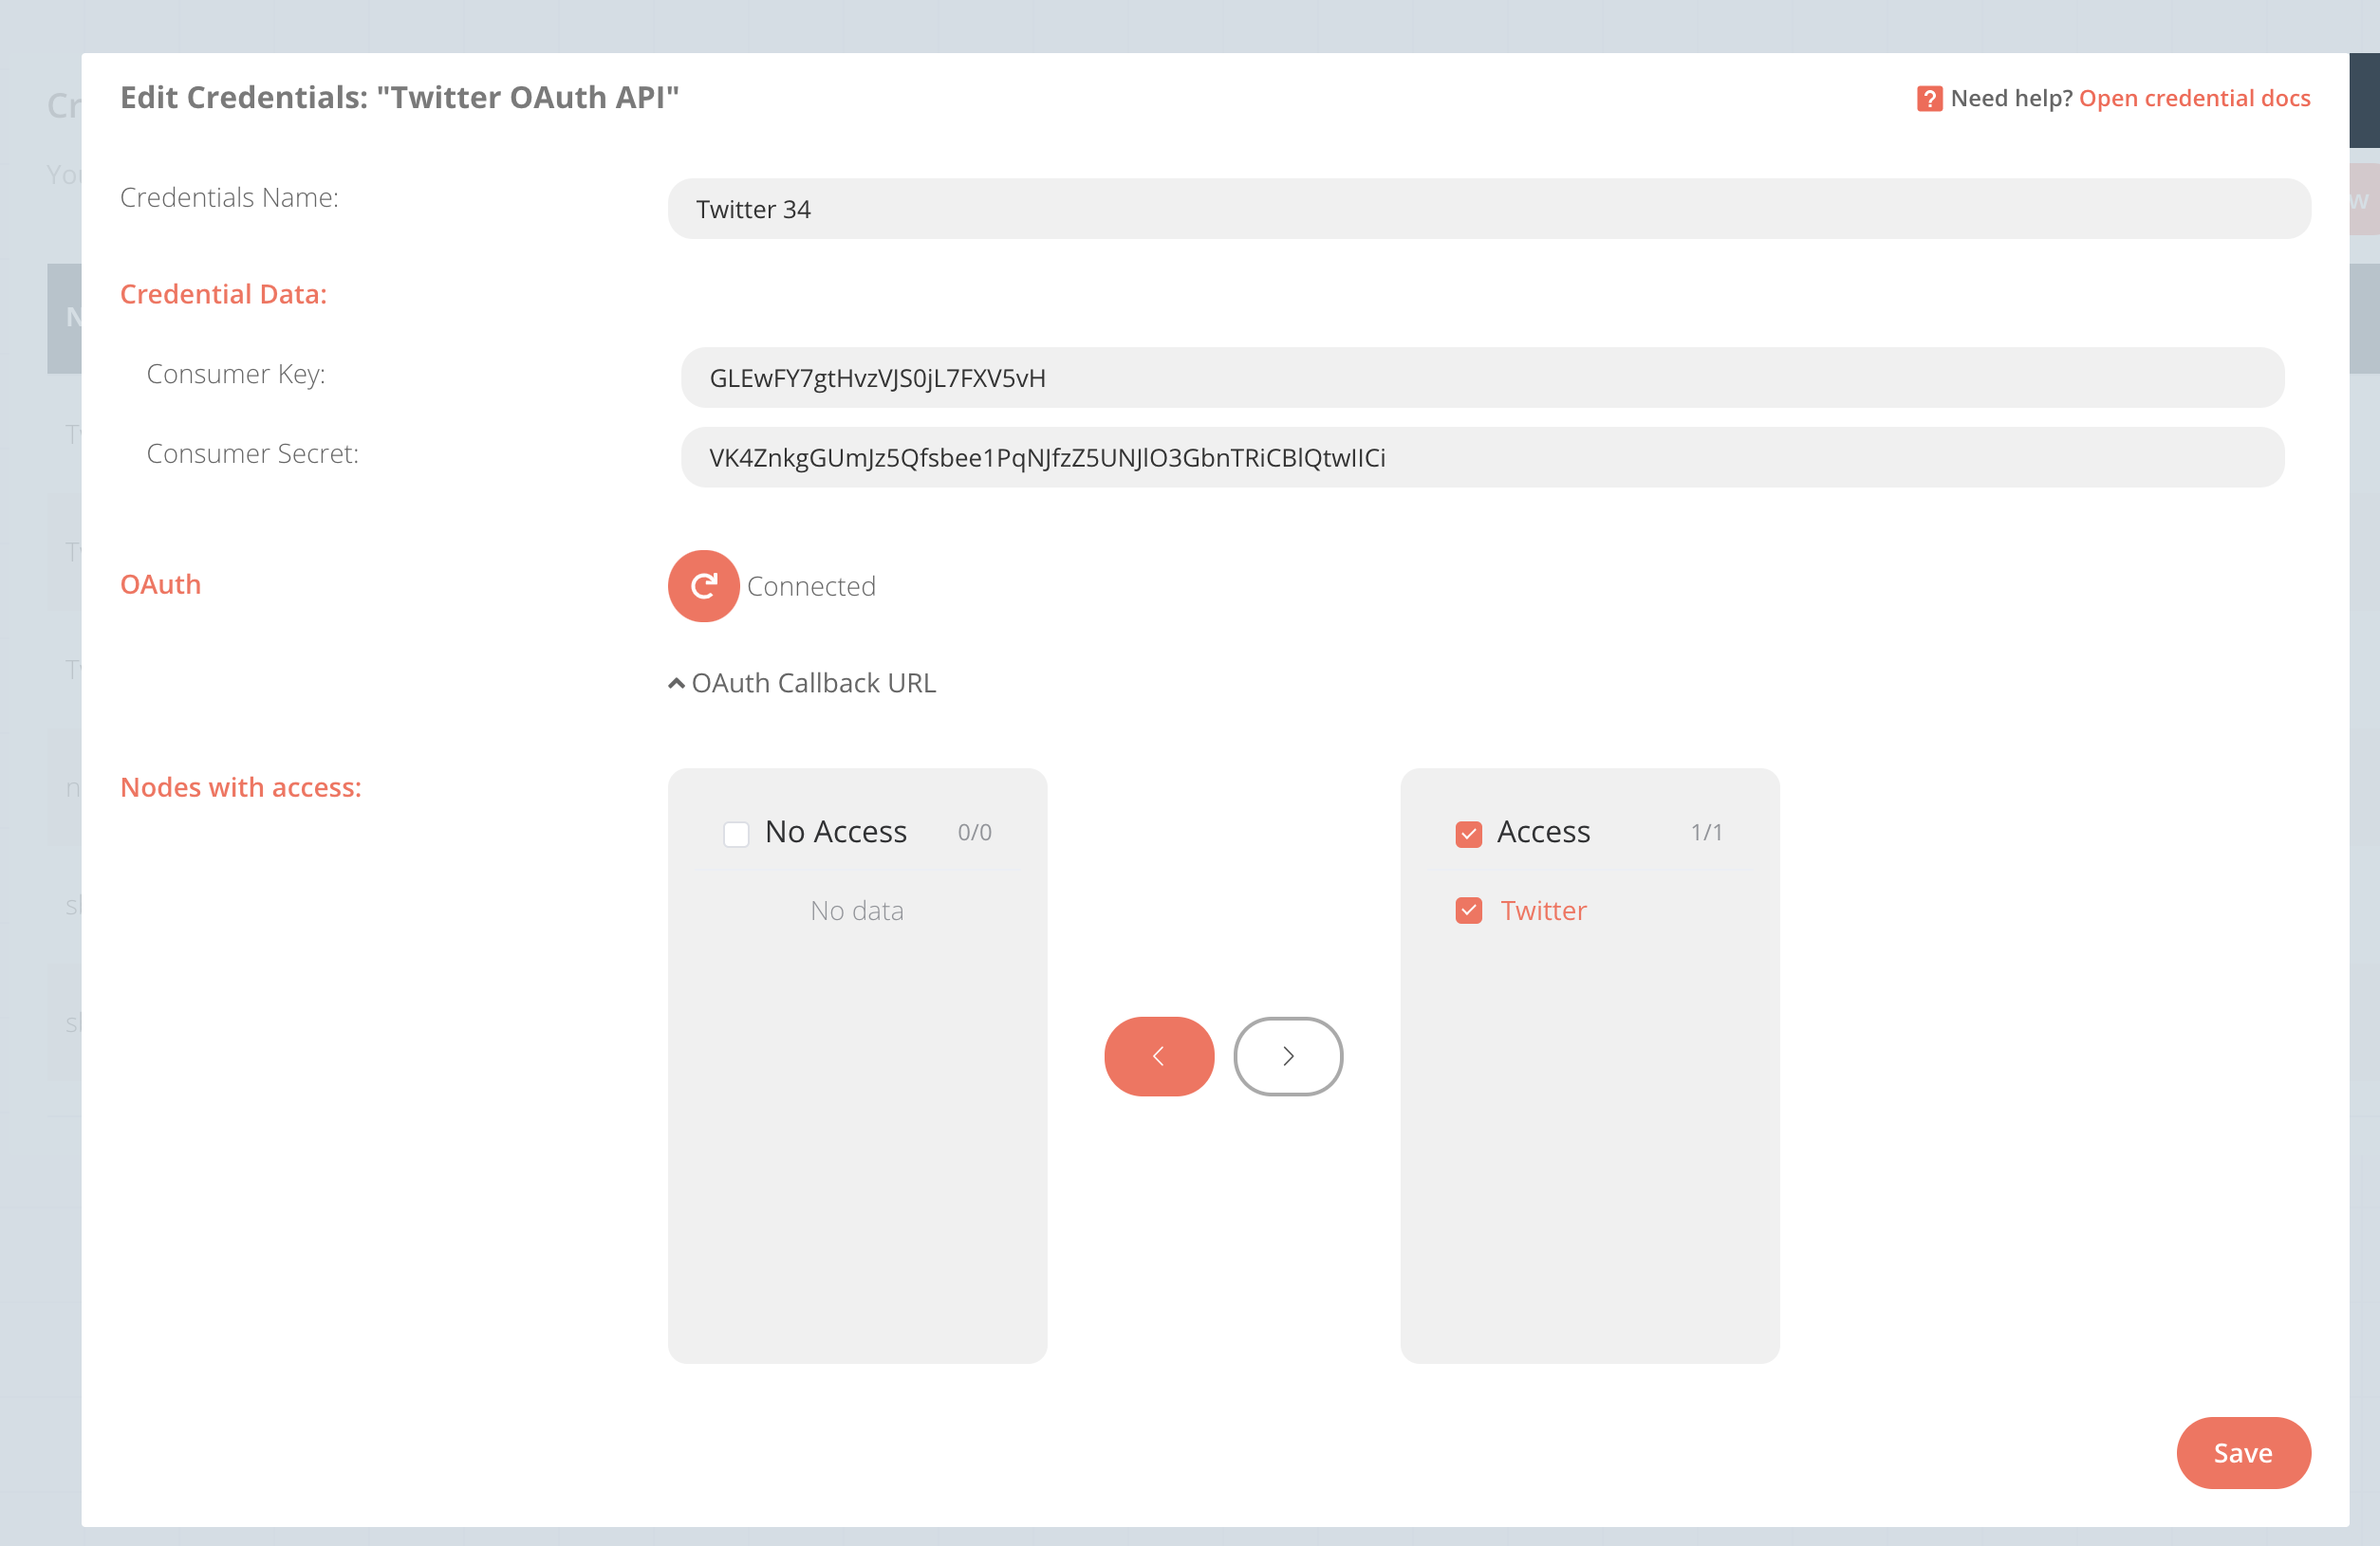Click the red help question mark icon
The width and height of the screenshot is (2380, 1546).
(1929, 99)
